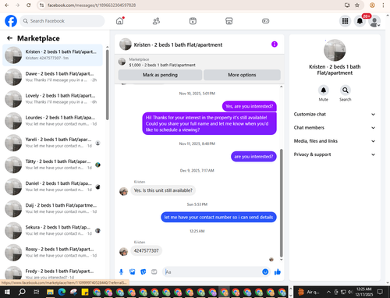Open the Video/Reels icon in top navigation
390x298 pixels.
pyautogui.click(x=193, y=21)
